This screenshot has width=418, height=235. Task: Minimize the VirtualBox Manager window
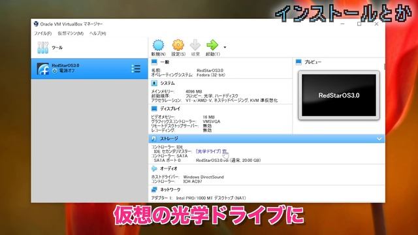(342, 24)
